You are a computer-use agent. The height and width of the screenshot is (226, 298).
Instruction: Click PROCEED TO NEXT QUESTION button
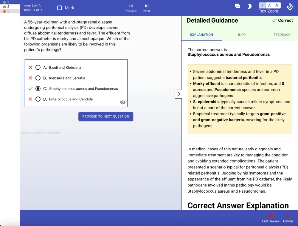[x=106, y=116]
